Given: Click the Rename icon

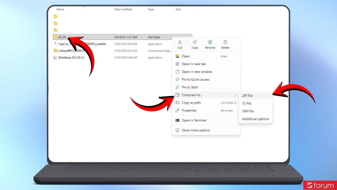Looking at the screenshot, I should click(210, 42).
